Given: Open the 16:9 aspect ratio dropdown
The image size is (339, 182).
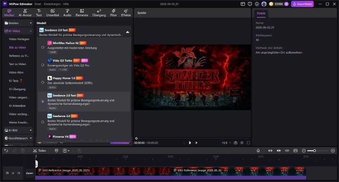Looking at the screenshot, I should pos(226,143).
